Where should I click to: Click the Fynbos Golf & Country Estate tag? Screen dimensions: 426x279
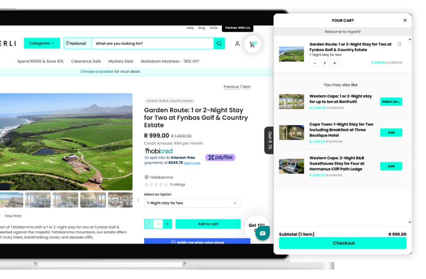(x=170, y=101)
